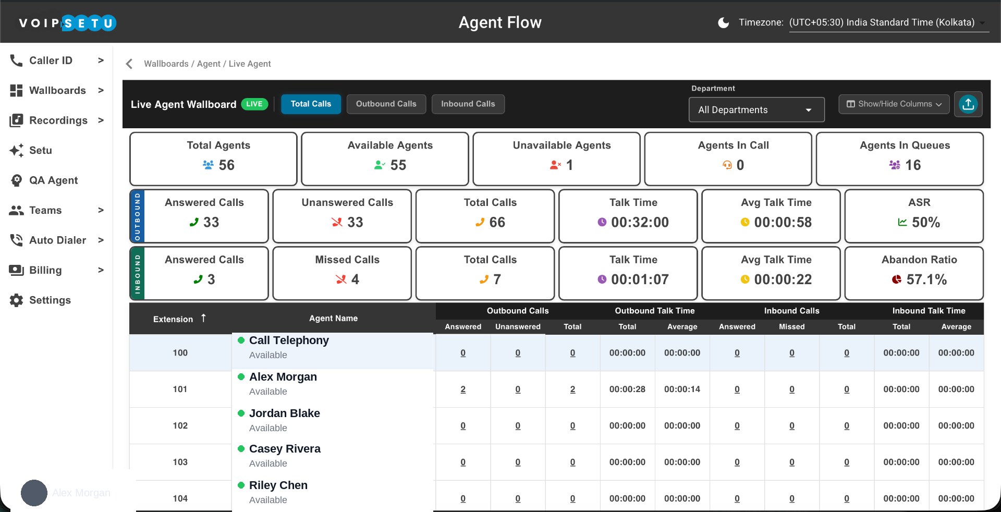The width and height of the screenshot is (1001, 512).
Task: Click outbound Talk Time clock icon
Action: [602, 222]
